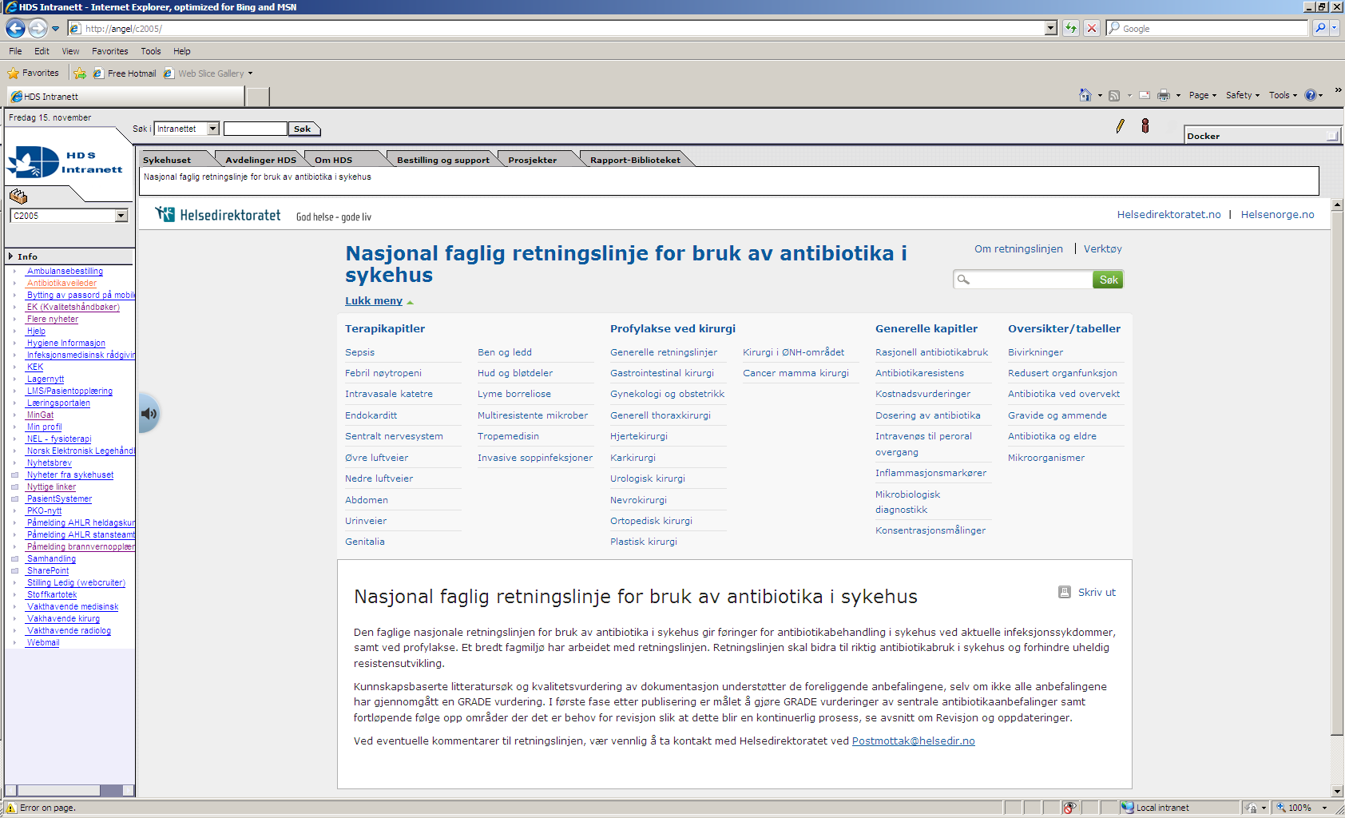Collapse the Info section triangle
This screenshot has height=818, width=1345.
click(x=10, y=256)
